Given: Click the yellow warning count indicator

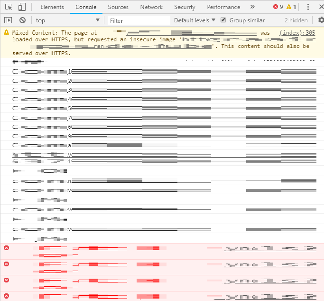Looking at the screenshot, I should click(x=291, y=7).
